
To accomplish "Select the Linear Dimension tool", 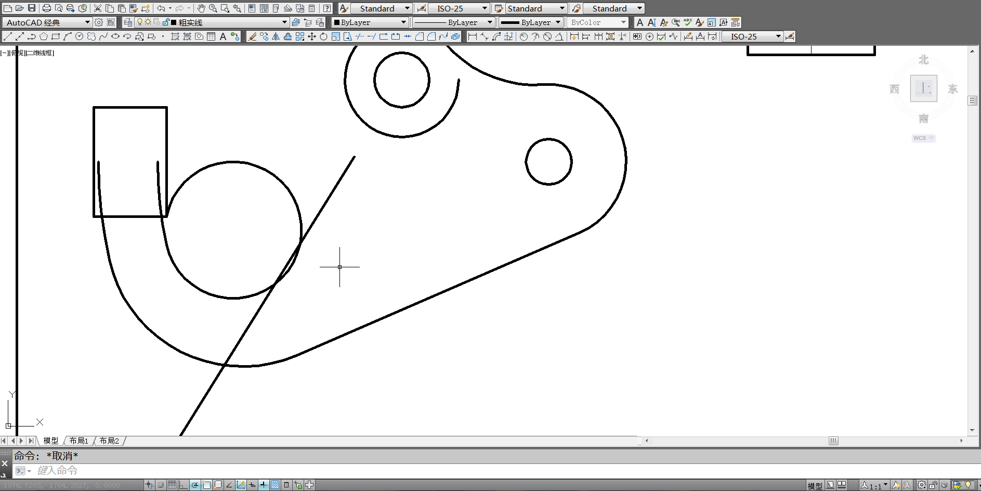I will (473, 36).
